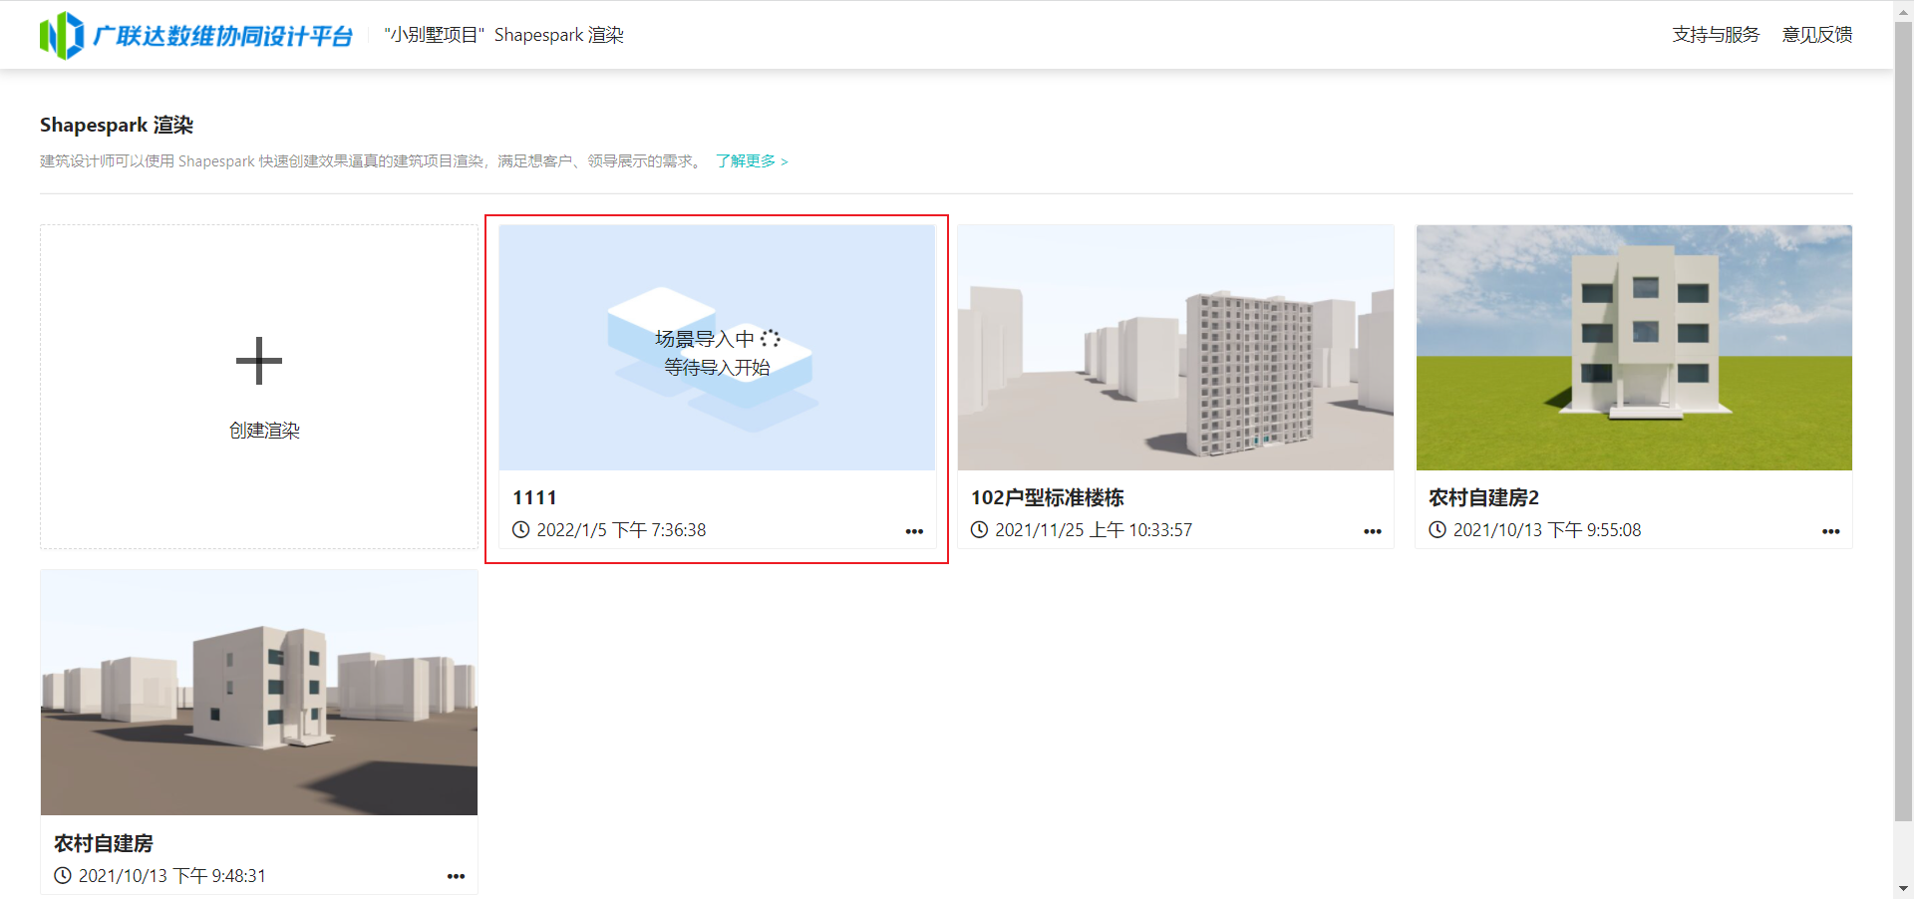This screenshot has width=1914, height=899.
Task: Open the 1111 importing scene thumbnail
Action: click(717, 348)
